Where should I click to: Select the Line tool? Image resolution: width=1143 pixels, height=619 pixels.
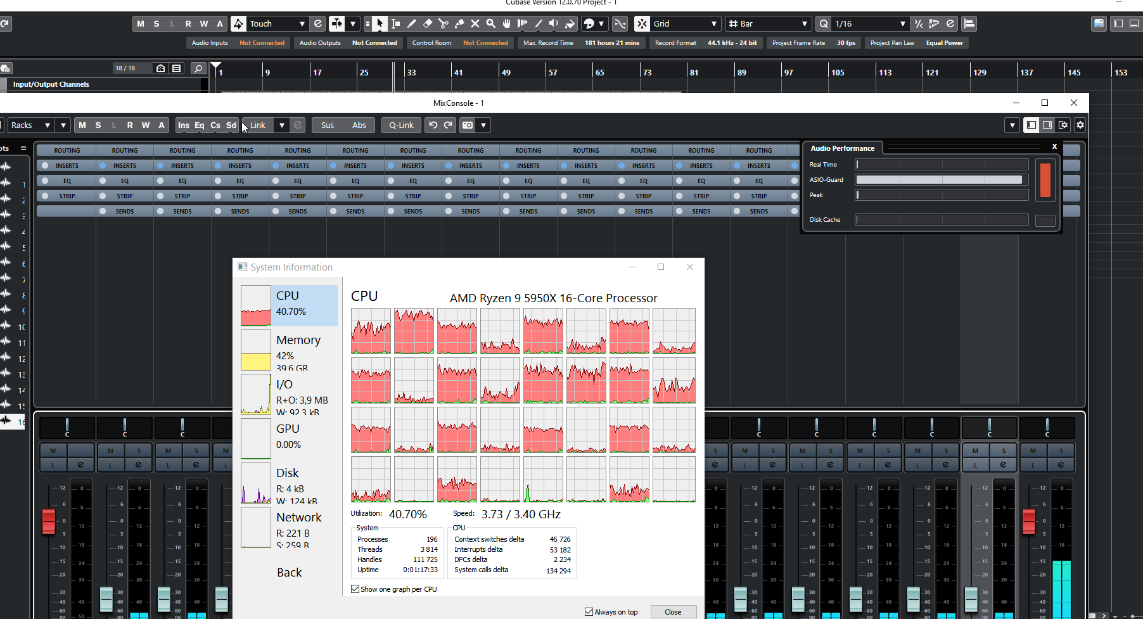click(x=539, y=24)
